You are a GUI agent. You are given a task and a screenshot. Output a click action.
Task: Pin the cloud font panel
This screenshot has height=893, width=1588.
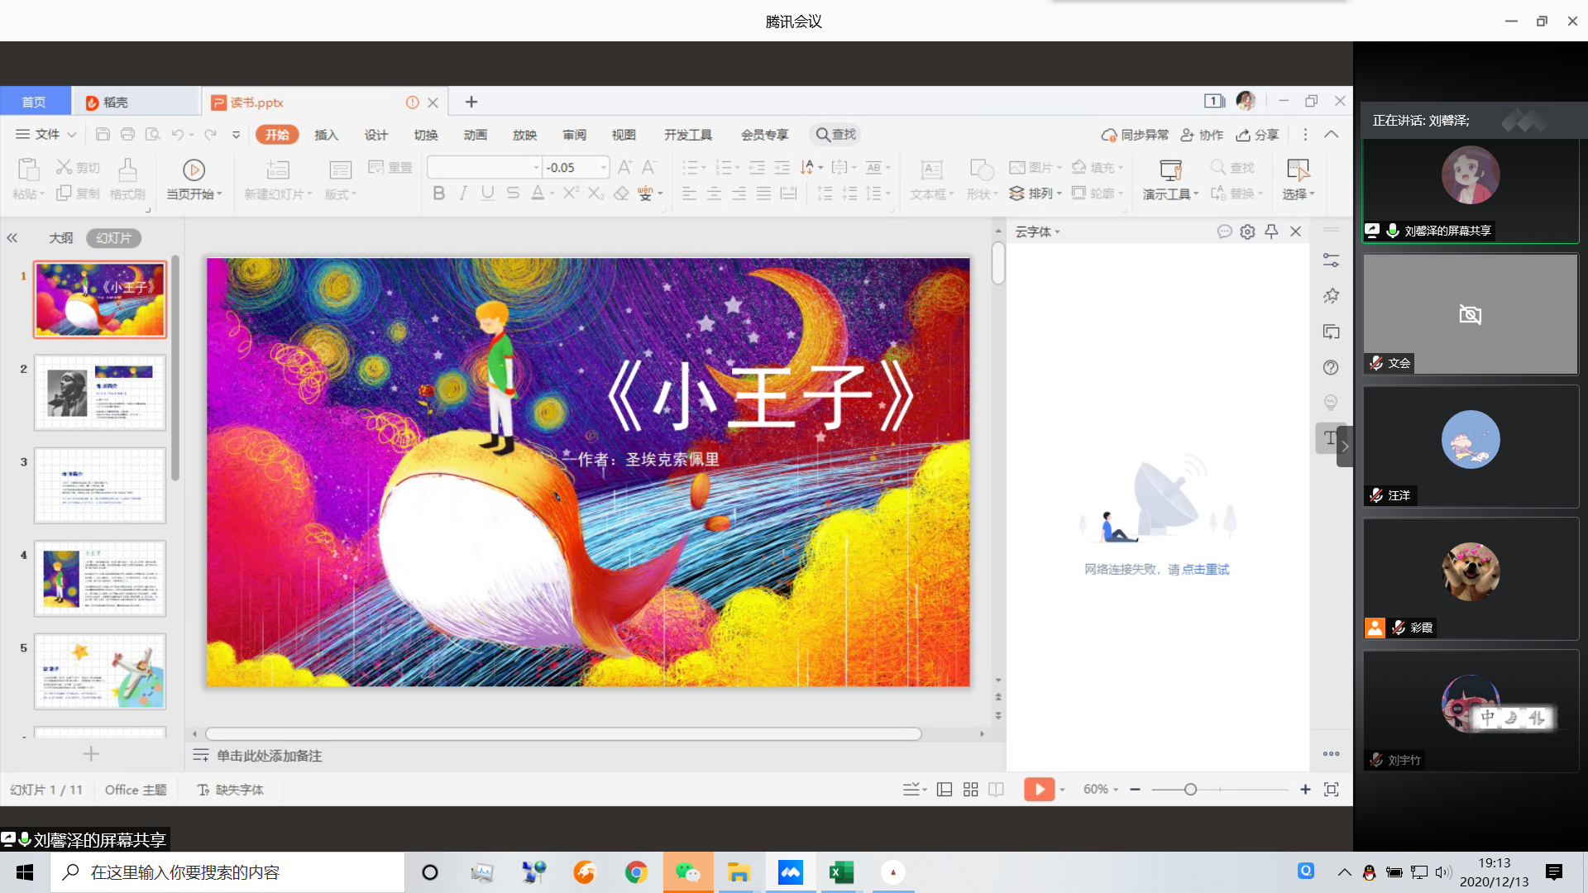[x=1271, y=232]
